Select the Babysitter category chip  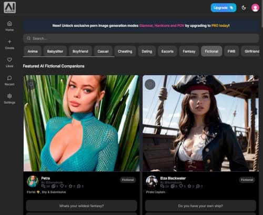pos(55,52)
